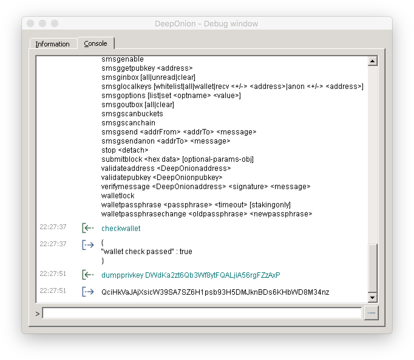
Task: Click the console scrollbar thumb
Action: click(372, 268)
